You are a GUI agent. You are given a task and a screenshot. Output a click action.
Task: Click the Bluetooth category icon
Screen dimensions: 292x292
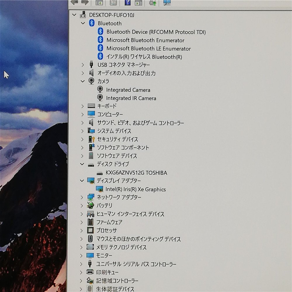91,23
